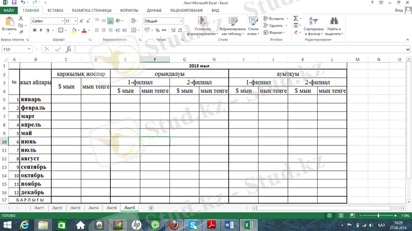
Task: Toggle Wrap Text icon
Action: pos(134,21)
